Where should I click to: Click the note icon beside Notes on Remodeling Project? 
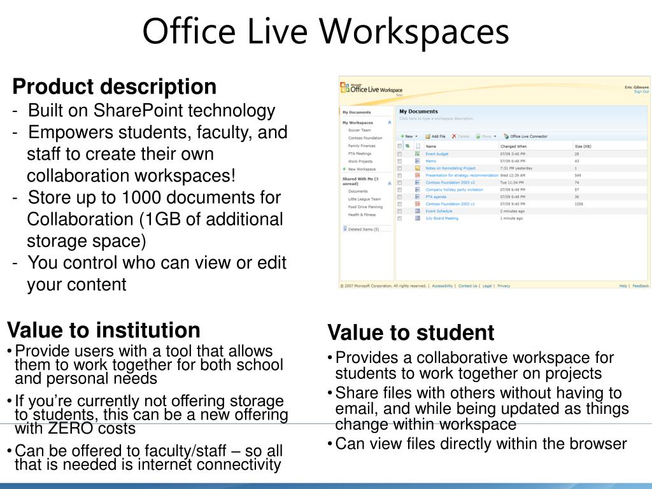418,168
